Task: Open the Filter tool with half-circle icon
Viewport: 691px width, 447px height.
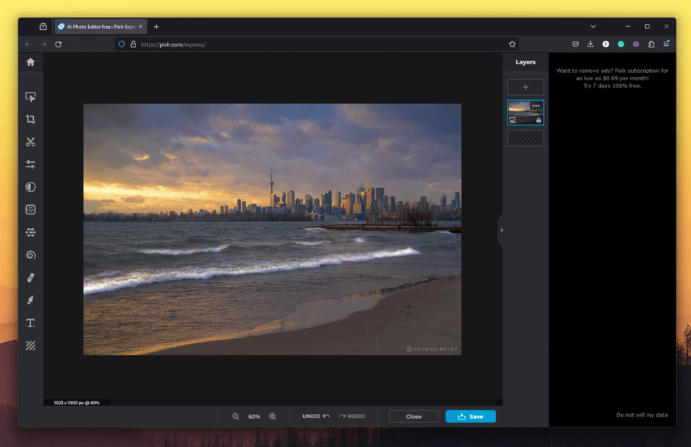Action: click(x=31, y=187)
